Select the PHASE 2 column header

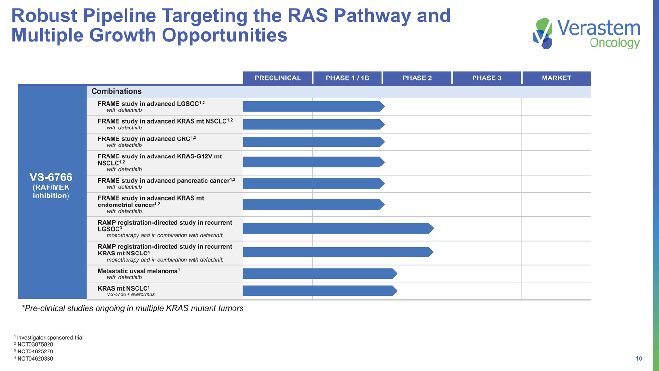click(417, 78)
